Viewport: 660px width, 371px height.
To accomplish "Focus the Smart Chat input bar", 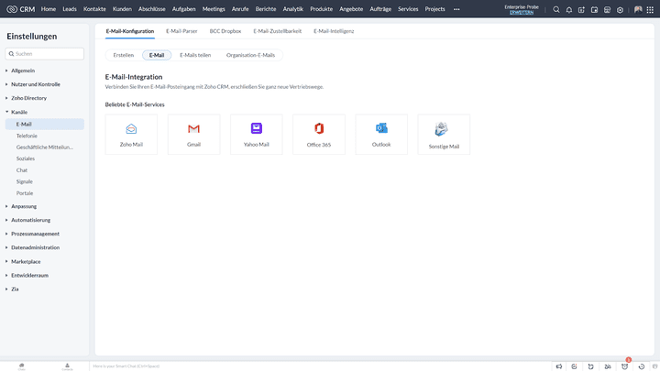I will (x=320, y=366).
